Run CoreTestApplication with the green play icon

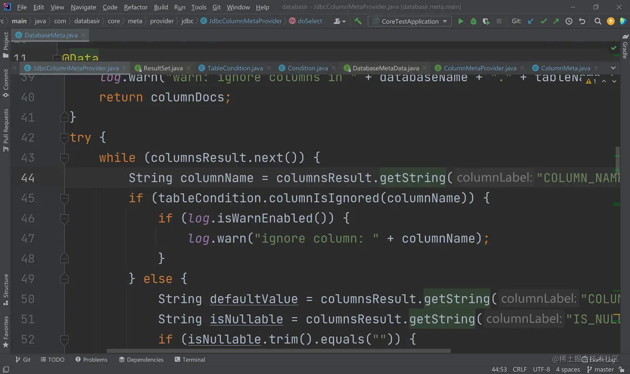[460, 21]
